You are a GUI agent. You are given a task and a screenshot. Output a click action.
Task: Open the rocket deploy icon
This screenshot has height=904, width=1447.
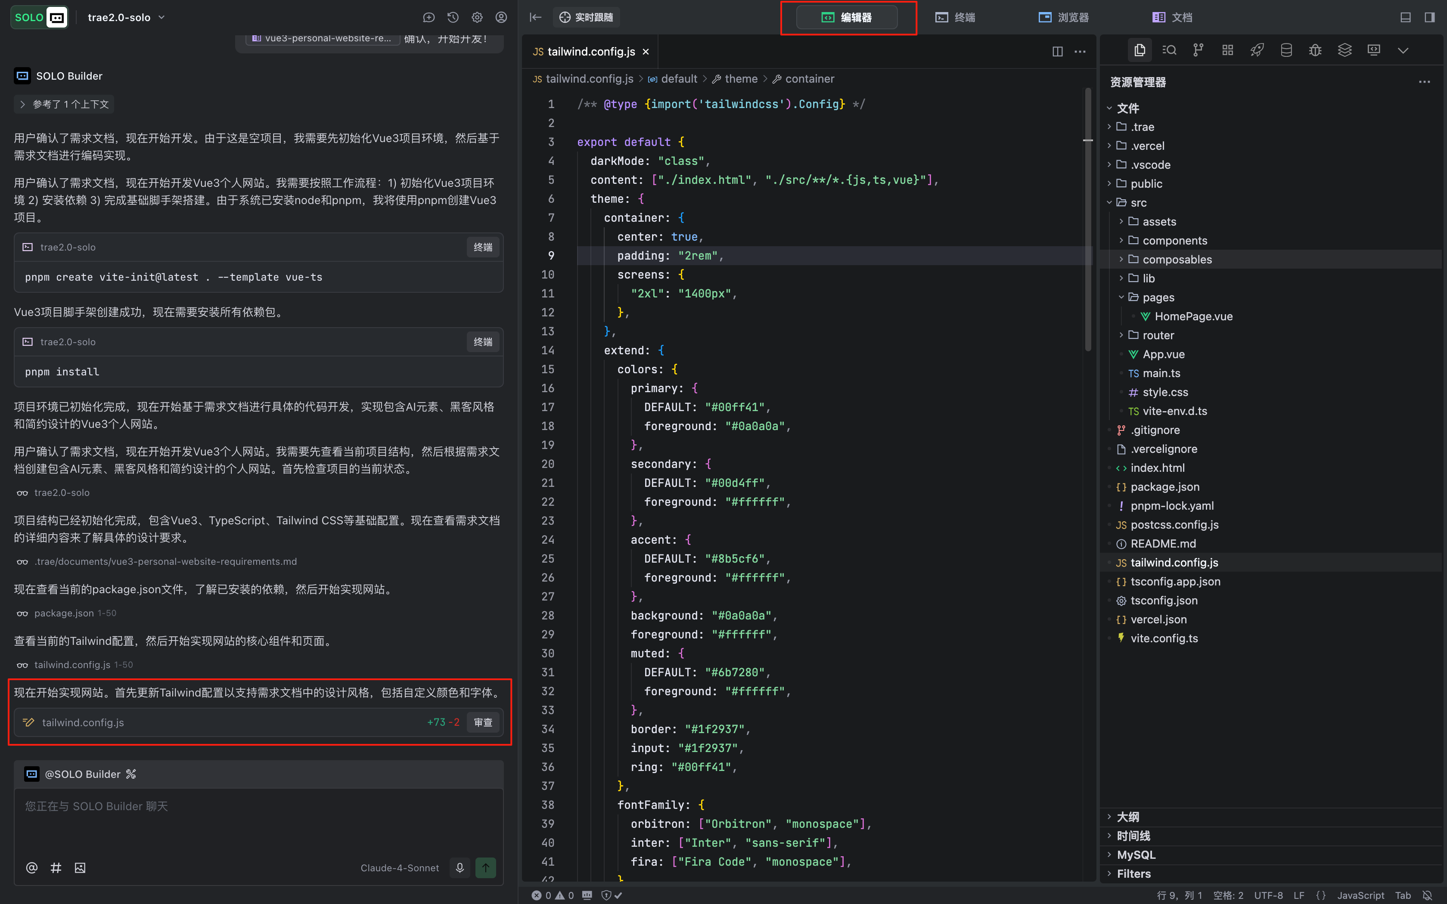coord(1257,50)
